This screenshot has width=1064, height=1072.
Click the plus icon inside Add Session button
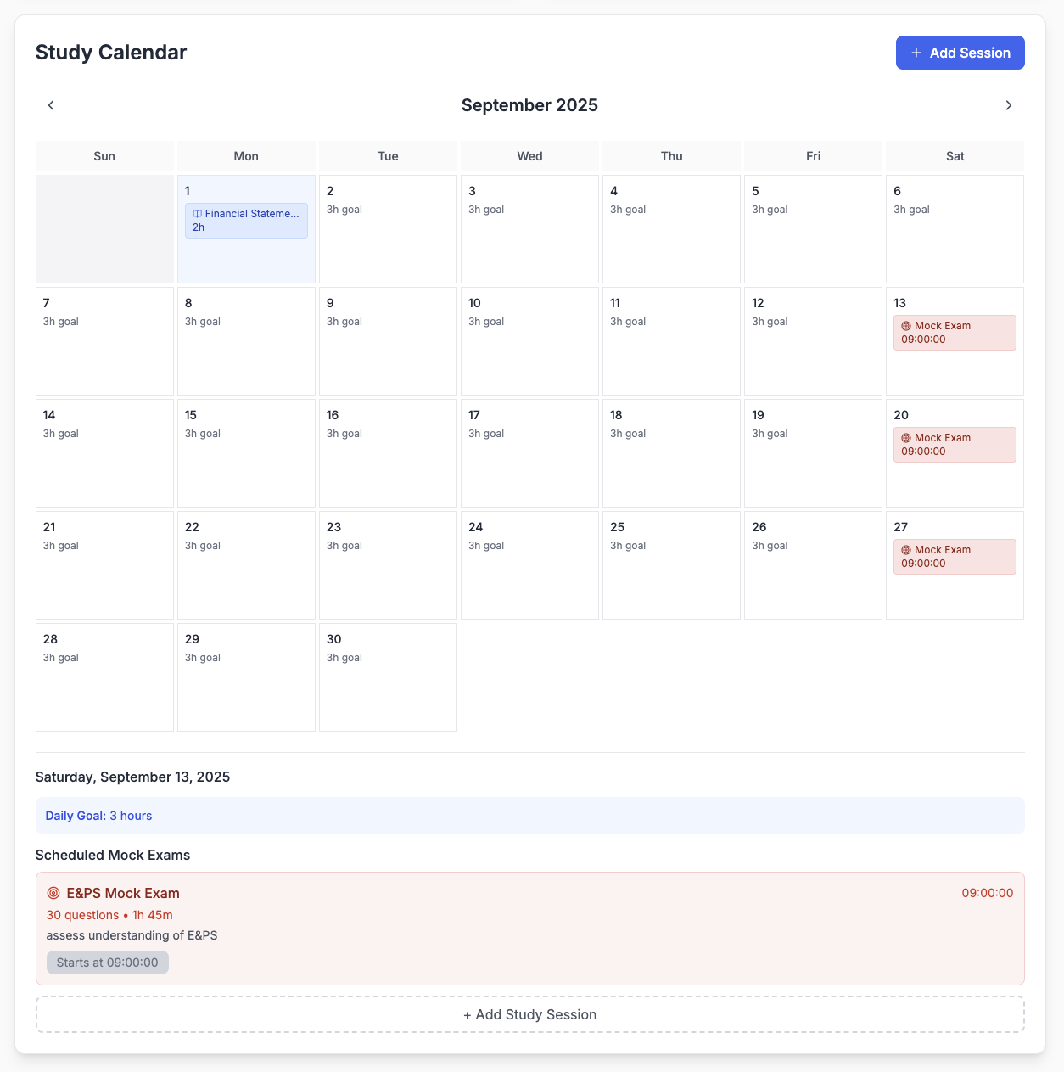(x=916, y=53)
